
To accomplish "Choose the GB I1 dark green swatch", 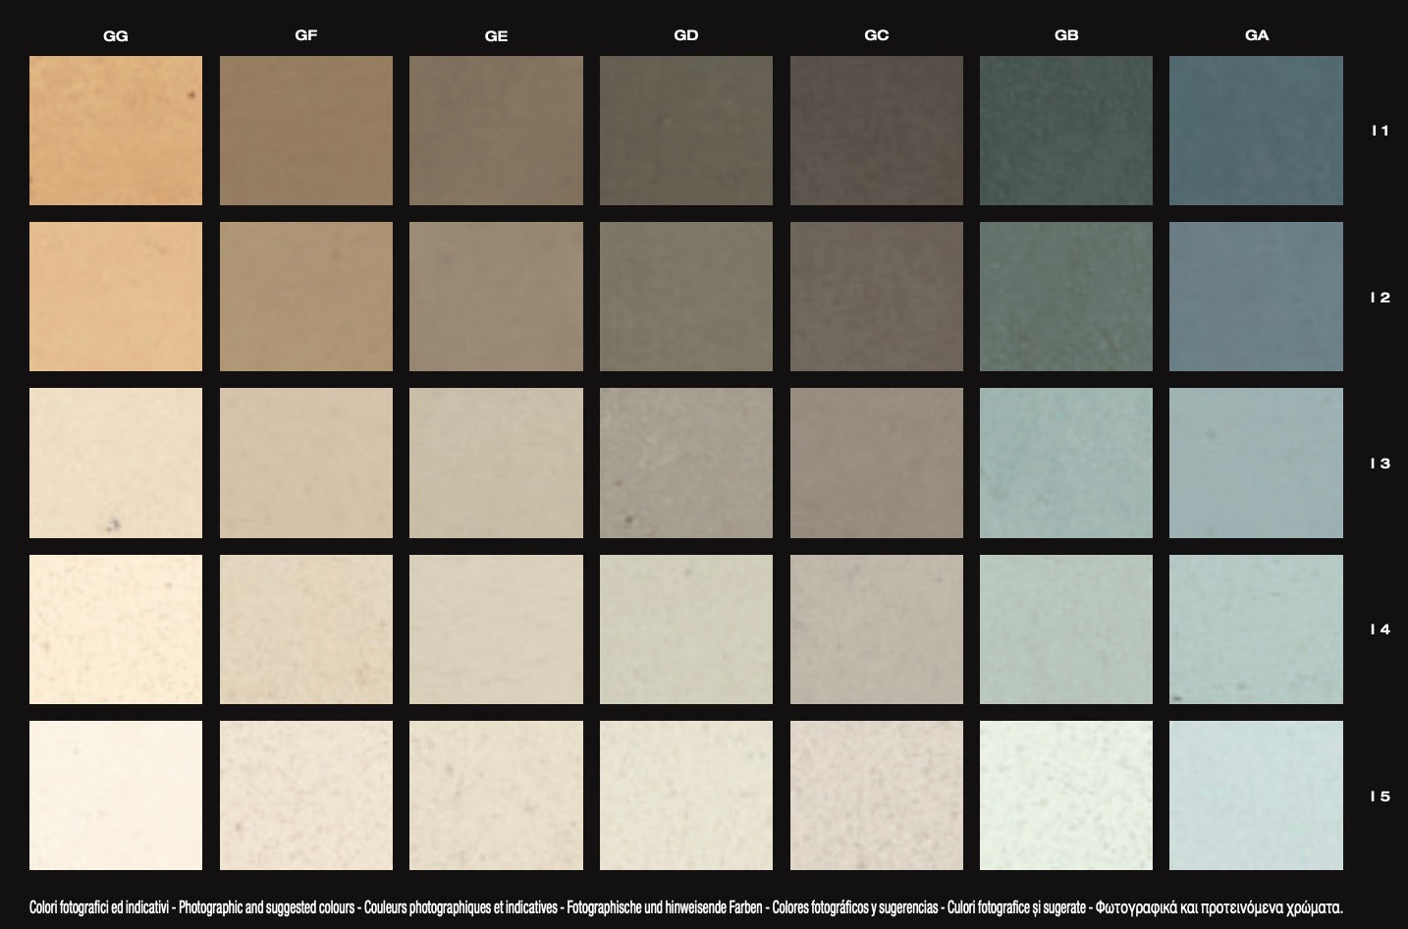I will (1065, 131).
